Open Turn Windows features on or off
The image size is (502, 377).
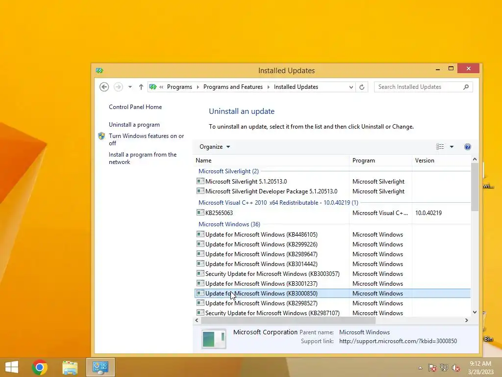tap(146, 139)
